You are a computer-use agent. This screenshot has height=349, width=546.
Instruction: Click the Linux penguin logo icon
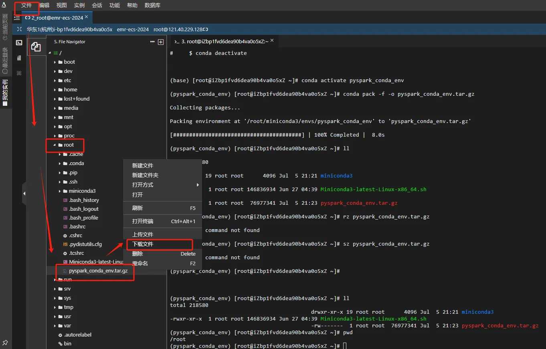(x=4, y=5)
